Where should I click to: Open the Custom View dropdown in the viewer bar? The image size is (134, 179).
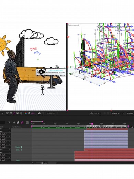(x=130, y=113)
